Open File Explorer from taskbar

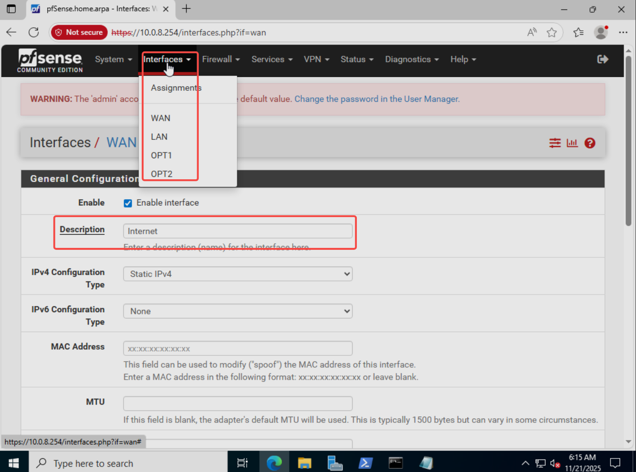pos(305,463)
